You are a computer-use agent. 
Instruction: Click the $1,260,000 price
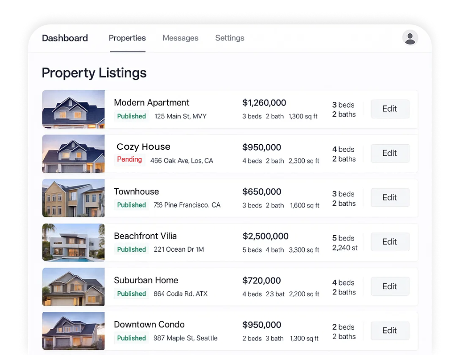[x=264, y=103]
